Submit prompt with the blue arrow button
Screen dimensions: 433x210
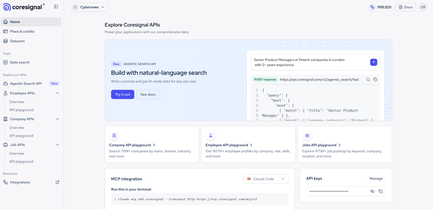pos(373,62)
